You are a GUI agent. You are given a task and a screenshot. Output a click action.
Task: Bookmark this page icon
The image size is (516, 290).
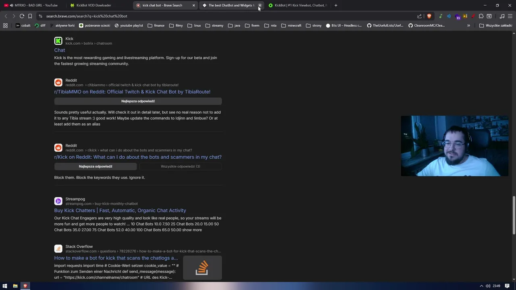tap(30, 16)
